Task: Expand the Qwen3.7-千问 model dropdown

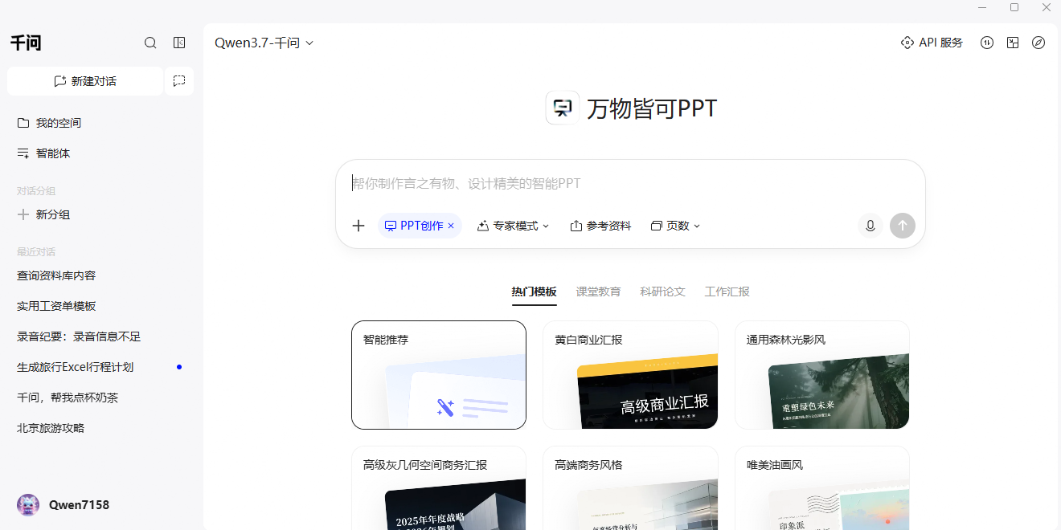Action: [264, 43]
